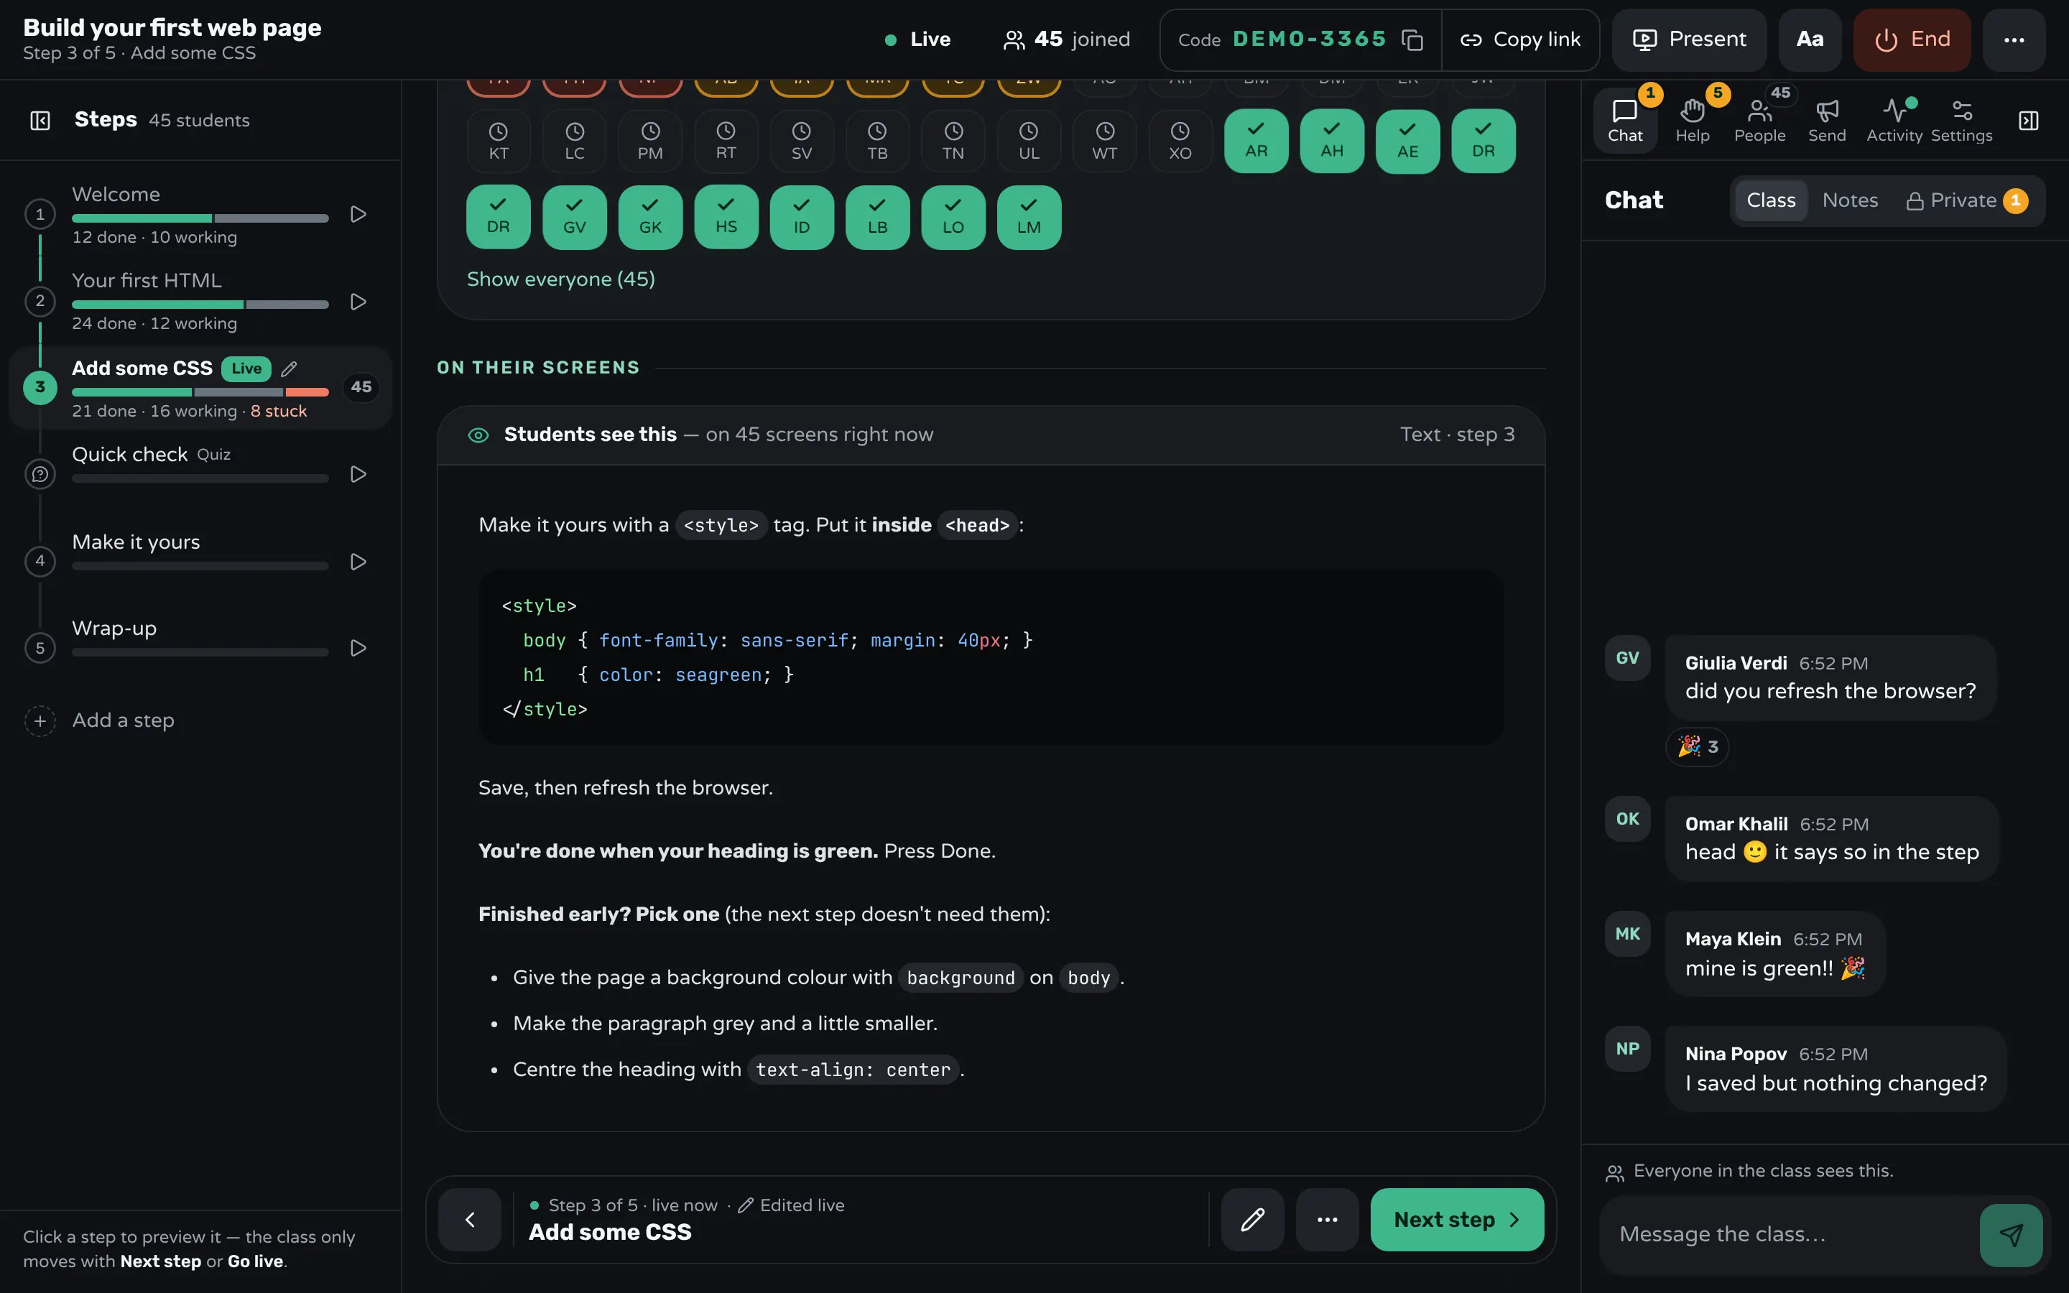The height and width of the screenshot is (1293, 2069).
Task: Click the Add some CSS progress bar
Action: point(200,392)
